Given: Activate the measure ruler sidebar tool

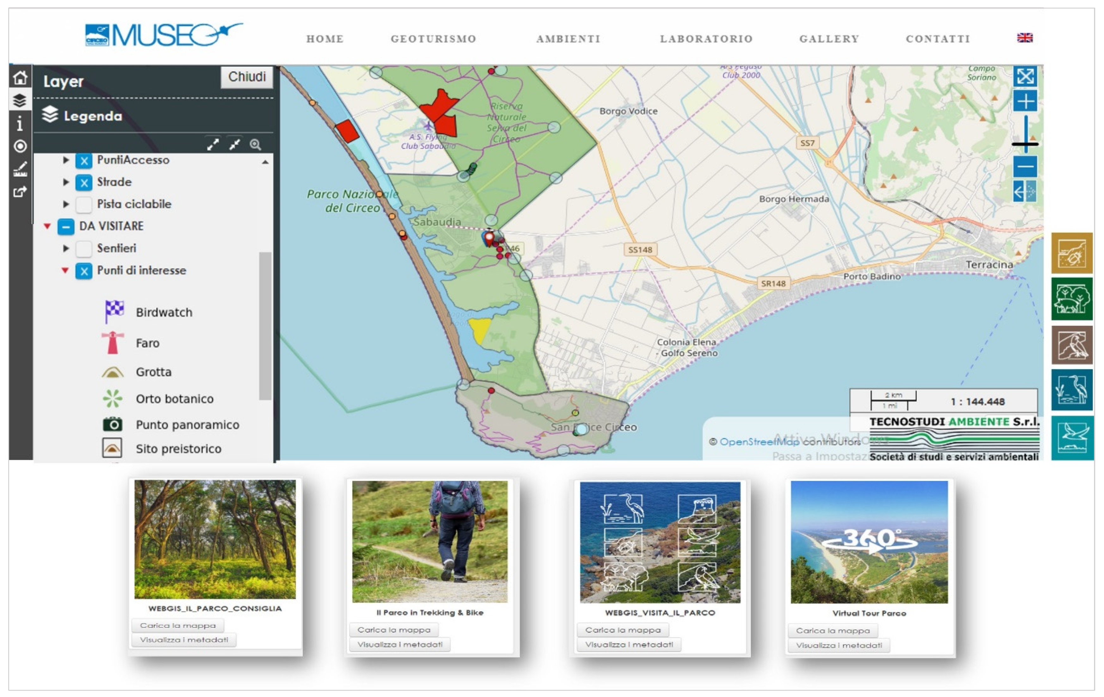Looking at the screenshot, I should click(20, 169).
